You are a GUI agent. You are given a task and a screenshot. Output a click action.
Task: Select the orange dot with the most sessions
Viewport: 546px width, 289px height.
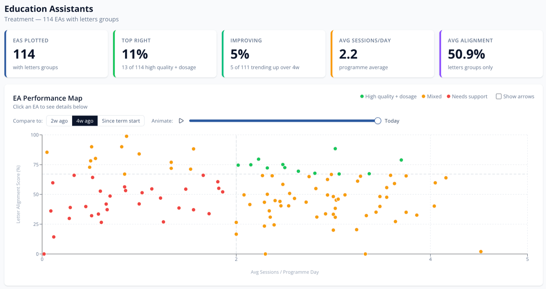[480, 252]
